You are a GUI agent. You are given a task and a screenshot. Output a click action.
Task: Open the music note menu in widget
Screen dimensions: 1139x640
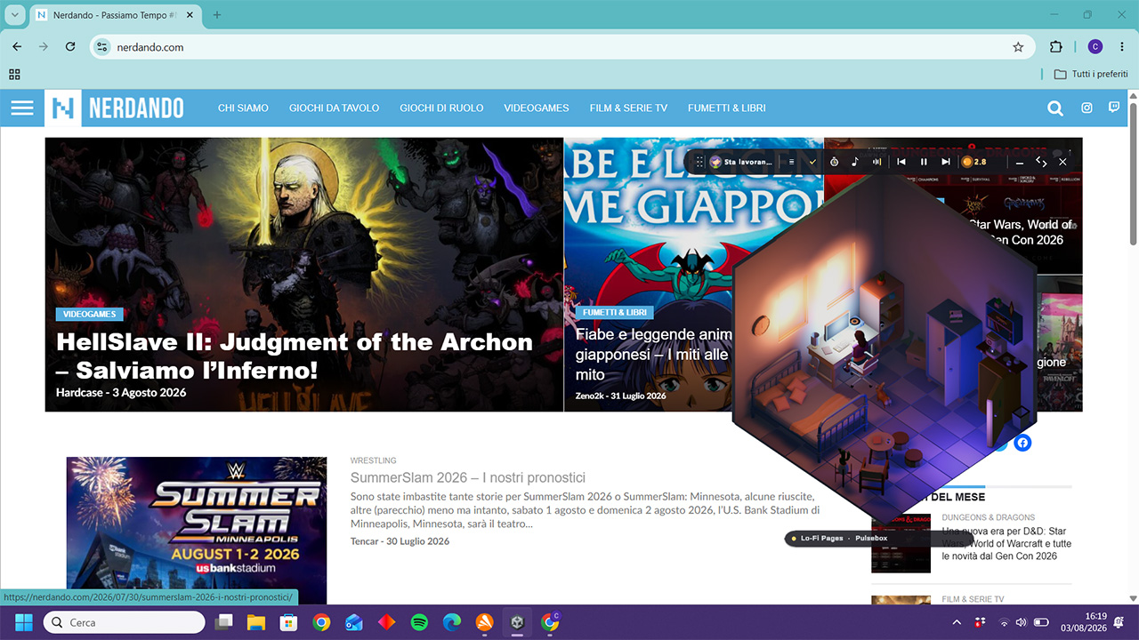click(x=855, y=162)
